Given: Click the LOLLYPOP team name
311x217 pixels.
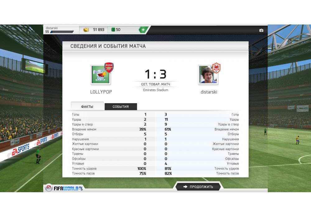Looking at the screenshot, I should point(101,92).
